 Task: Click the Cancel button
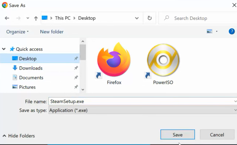coord(217,135)
